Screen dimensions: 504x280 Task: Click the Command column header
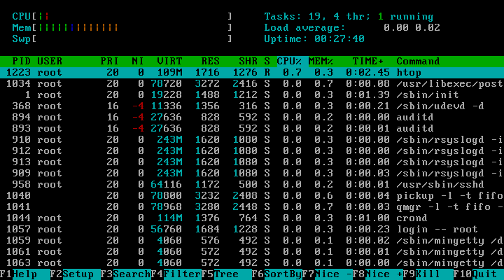click(418, 62)
